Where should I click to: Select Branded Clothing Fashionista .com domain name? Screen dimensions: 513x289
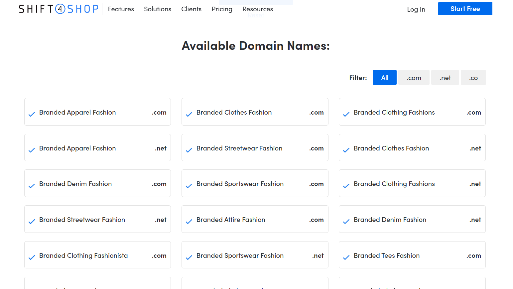pyautogui.click(x=97, y=255)
